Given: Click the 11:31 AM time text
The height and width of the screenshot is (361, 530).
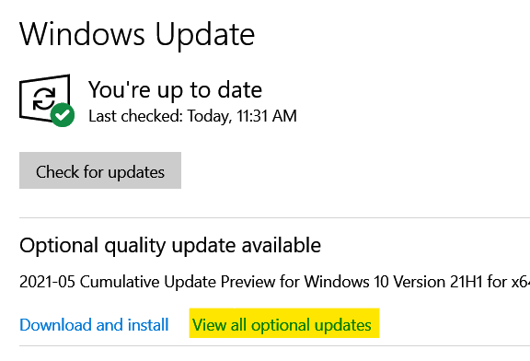Looking at the screenshot, I should (x=266, y=116).
